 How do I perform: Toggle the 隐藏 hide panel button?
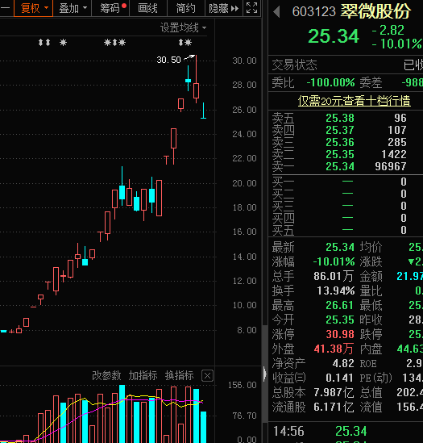(x=223, y=8)
